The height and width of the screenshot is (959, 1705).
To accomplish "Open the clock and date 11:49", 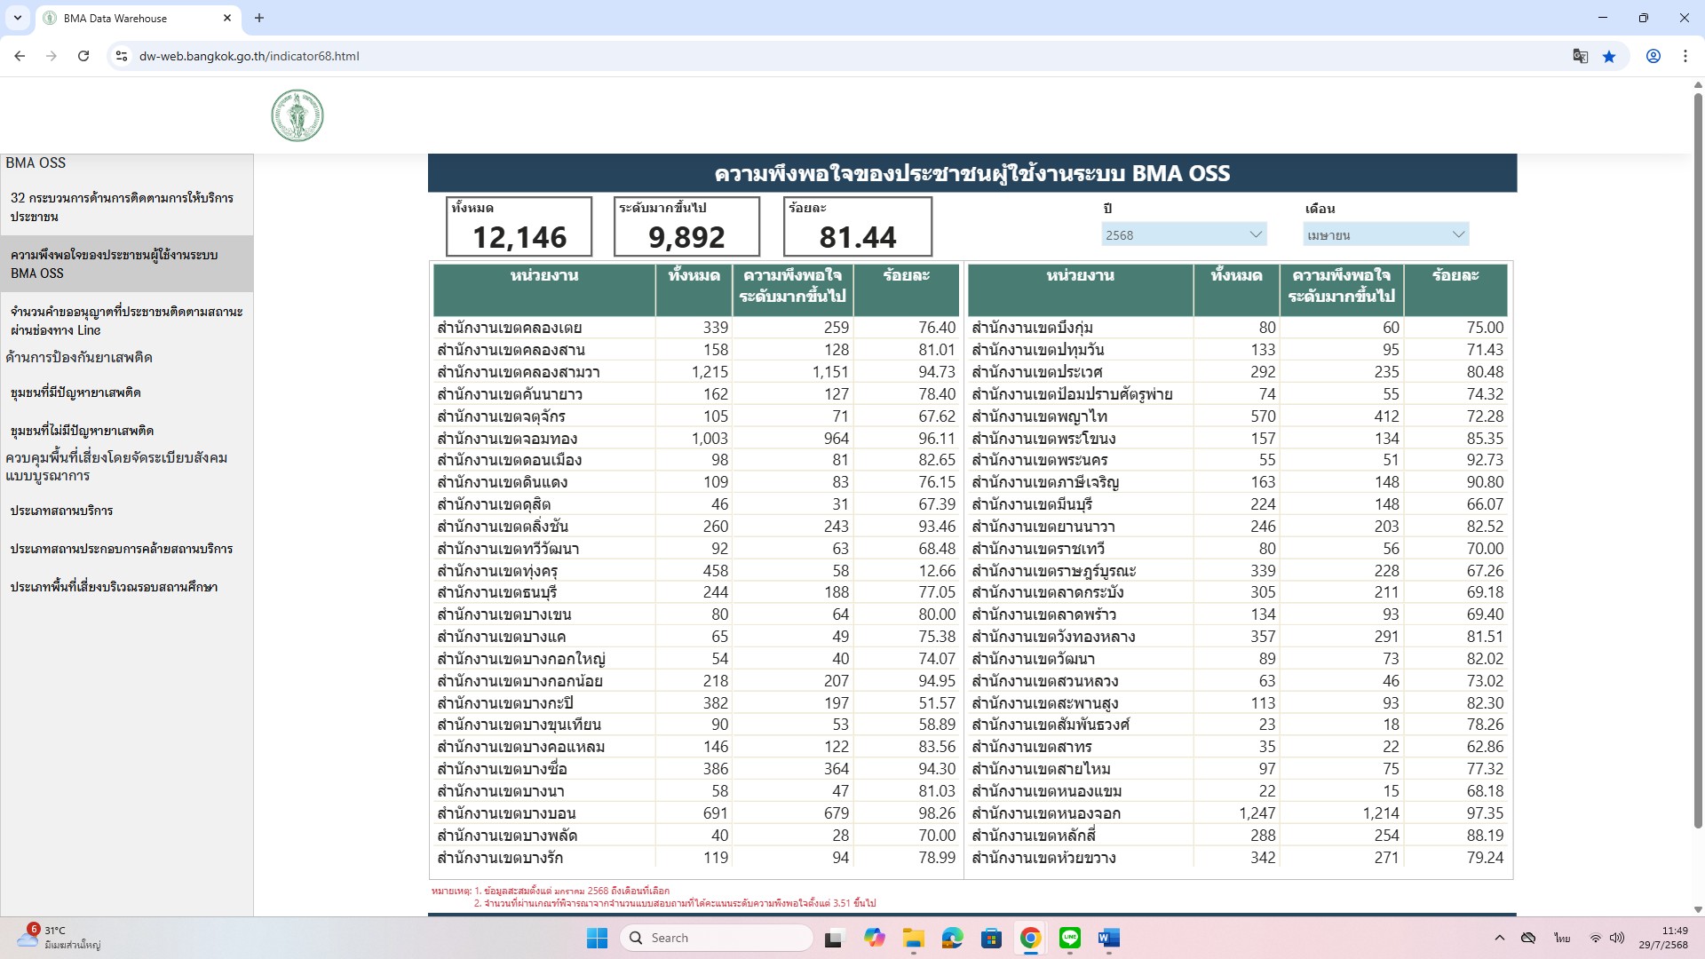I will [1663, 938].
